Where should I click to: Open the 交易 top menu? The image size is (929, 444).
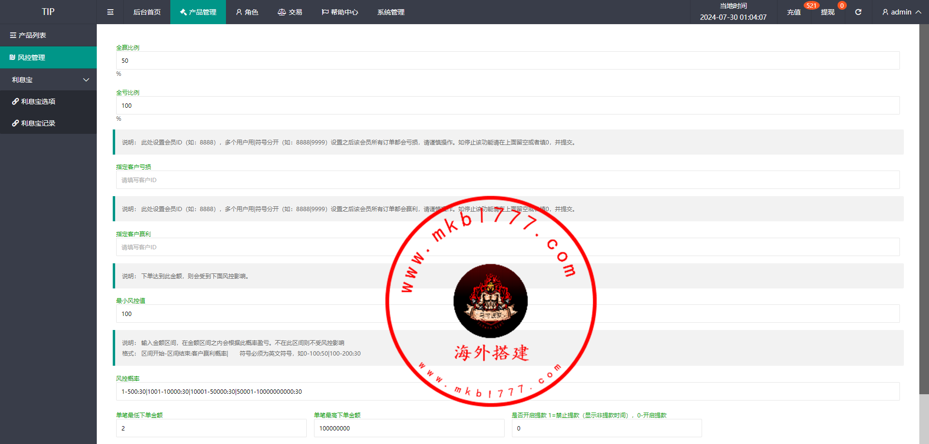pos(290,12)
